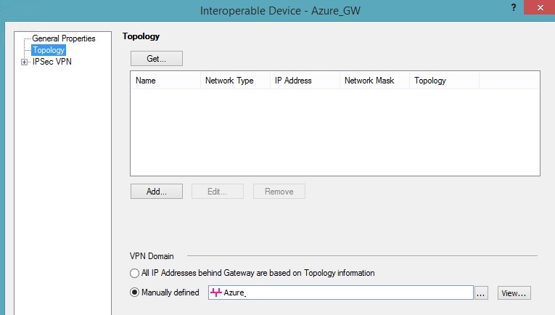Open the browse ellipsis button beside Azure
The height and width of the screenshot is (315, 555).
(x=481, y=293)
